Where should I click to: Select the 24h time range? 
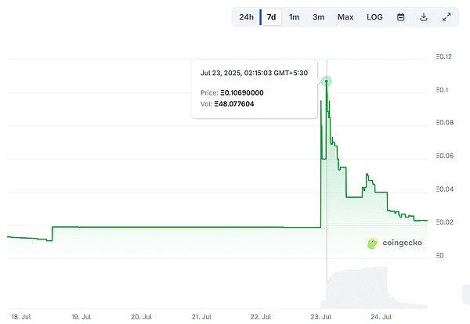pos(246,17)
